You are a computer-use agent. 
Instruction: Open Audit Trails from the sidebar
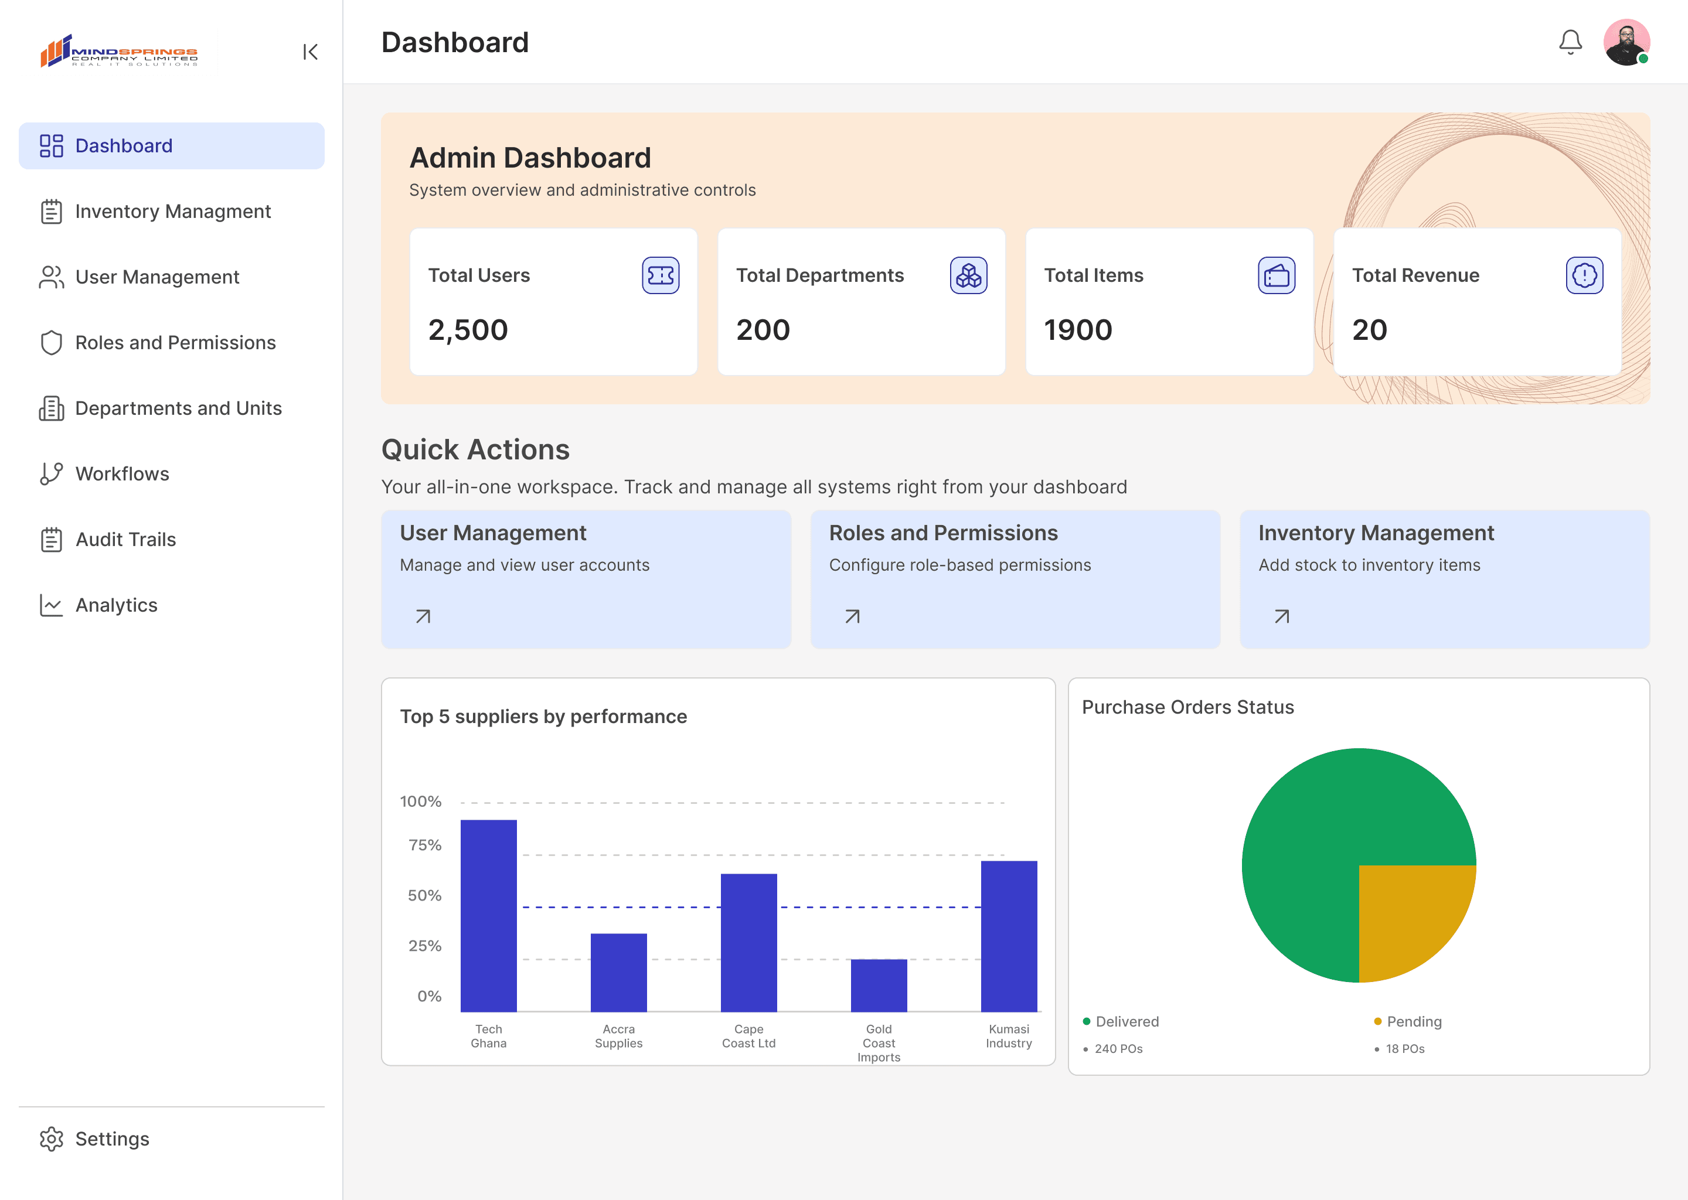tap(172, 540)
